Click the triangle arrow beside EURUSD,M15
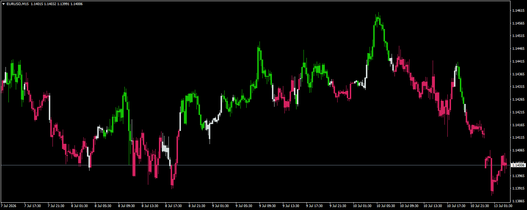Image resolution: width=527 pixels, height=210 pixels. click(3, 4)
